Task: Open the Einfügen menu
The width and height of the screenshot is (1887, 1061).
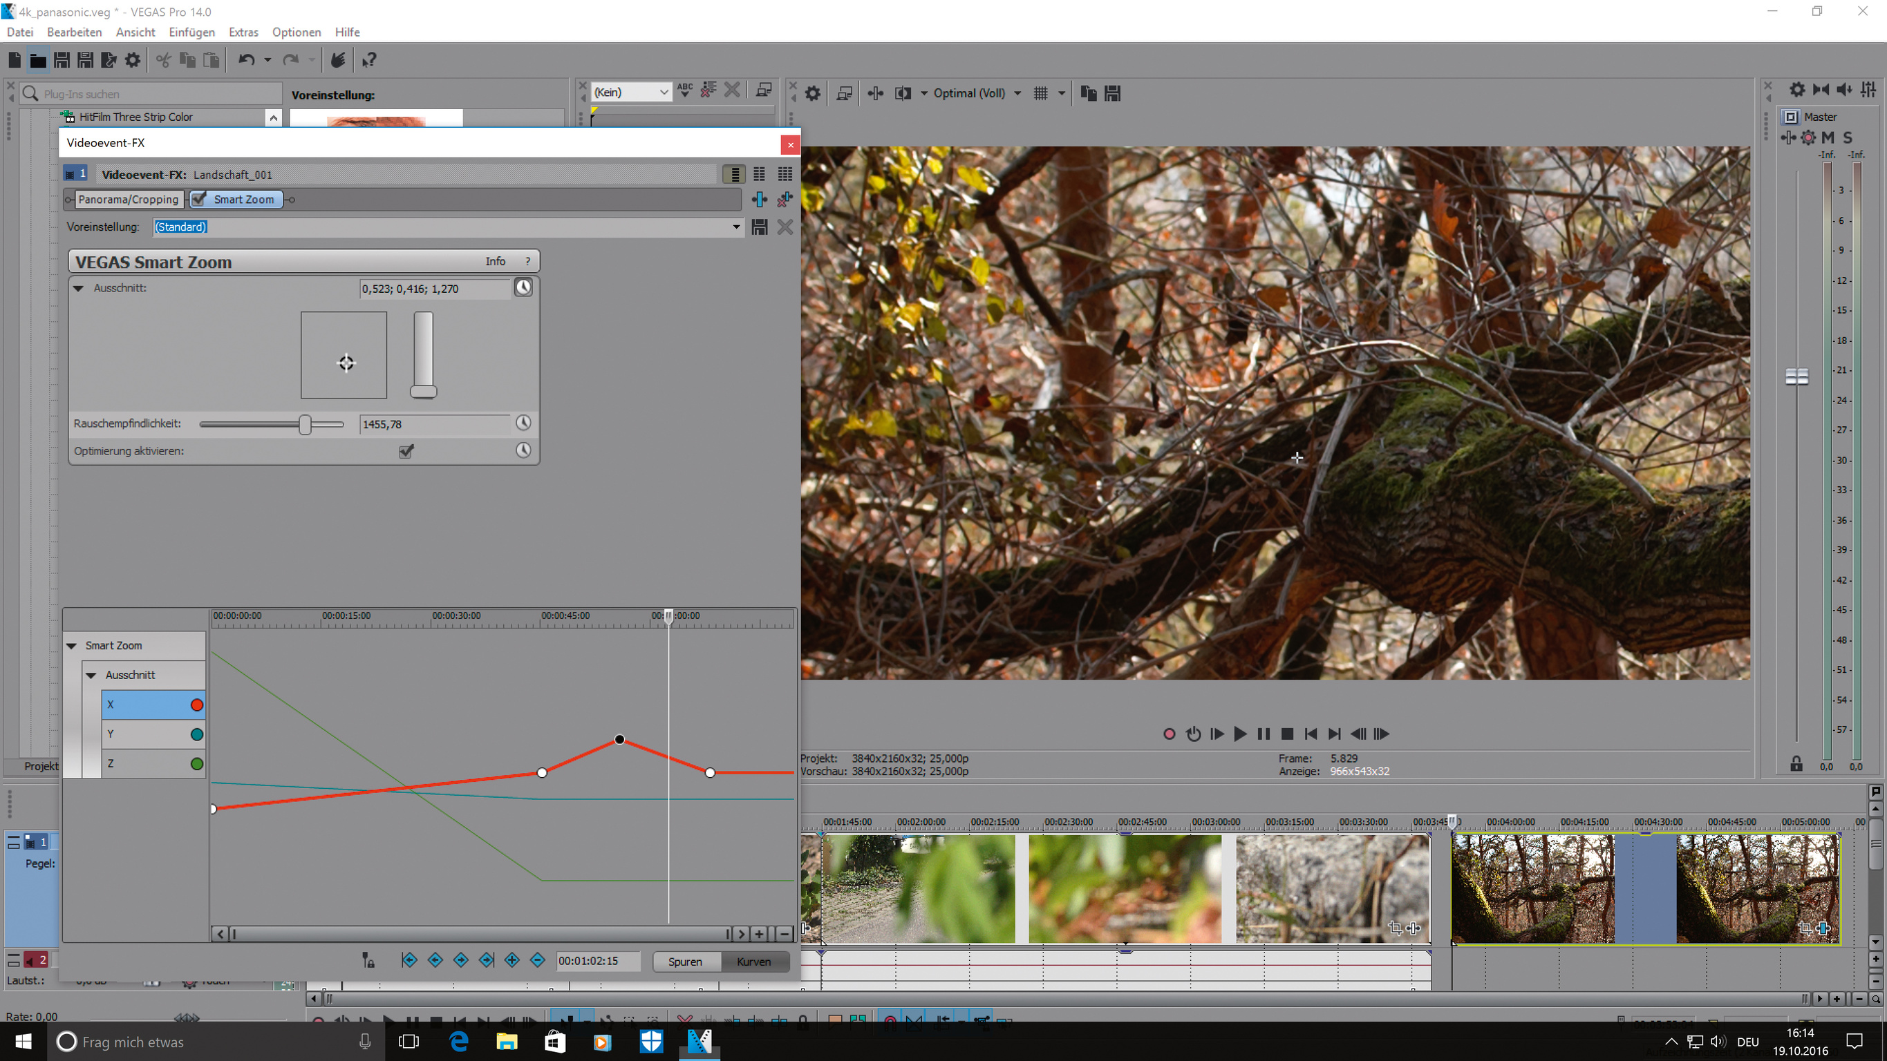Action: click(191, 32)
